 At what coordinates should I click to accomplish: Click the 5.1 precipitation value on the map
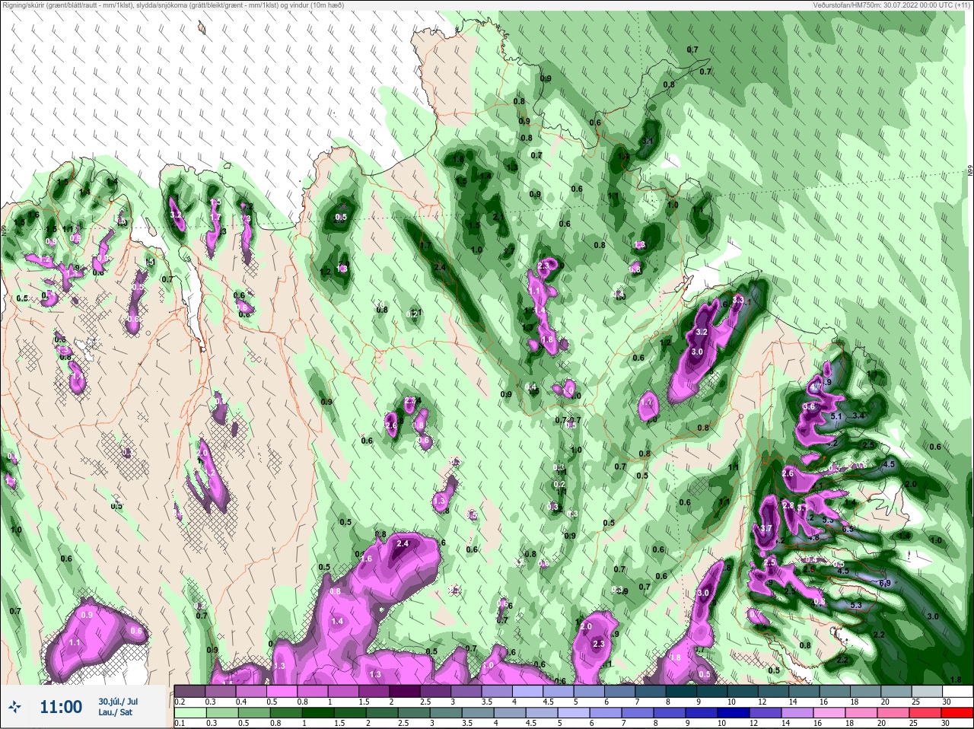[836, 417]
